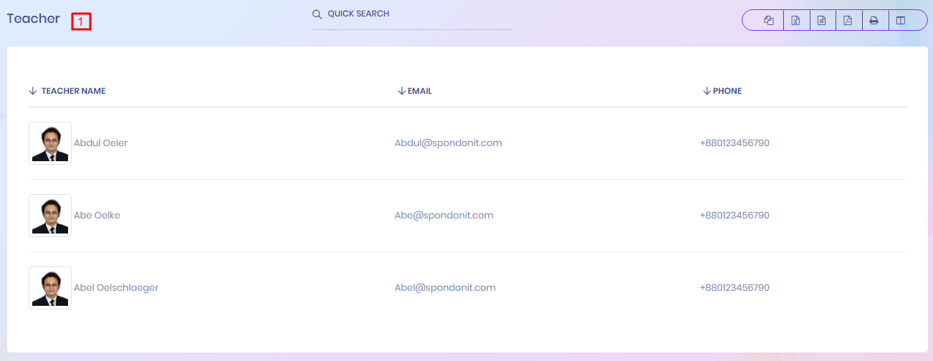The image size is (933, 361).
Task: Sort by Teacher Name column
Action: click(x=73, y=91)
